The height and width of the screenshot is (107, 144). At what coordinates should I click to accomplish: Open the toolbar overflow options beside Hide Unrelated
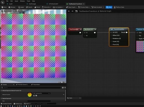click(x=104, y=7)
